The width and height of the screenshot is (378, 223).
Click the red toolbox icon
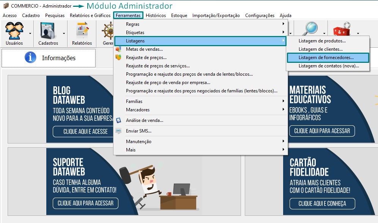click(x=342, y=30)
